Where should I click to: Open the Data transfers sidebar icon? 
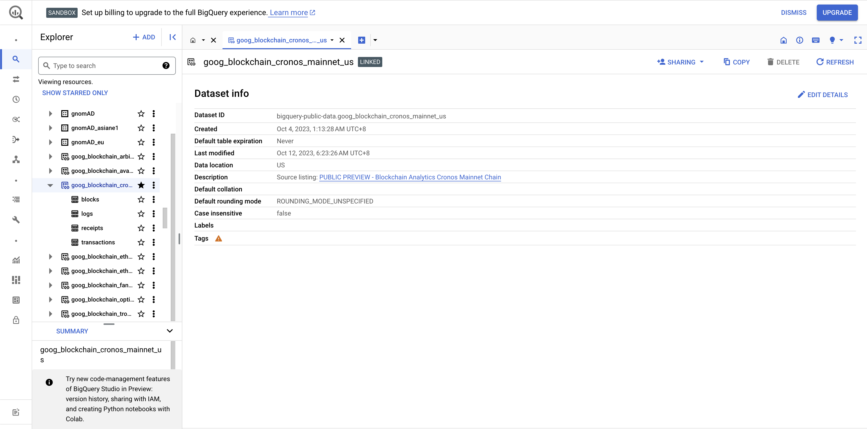[x=16, y=79]
